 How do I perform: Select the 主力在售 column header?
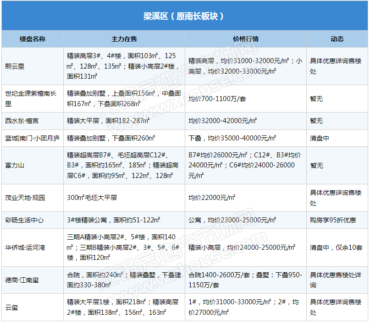click(124, 39)
